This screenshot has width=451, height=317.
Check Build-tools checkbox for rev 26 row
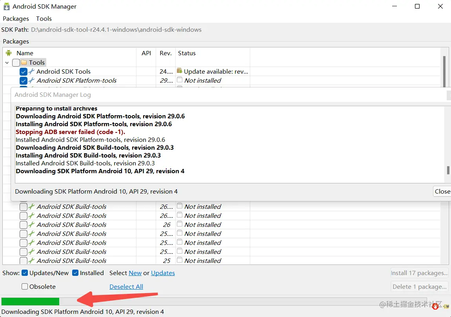24,225
